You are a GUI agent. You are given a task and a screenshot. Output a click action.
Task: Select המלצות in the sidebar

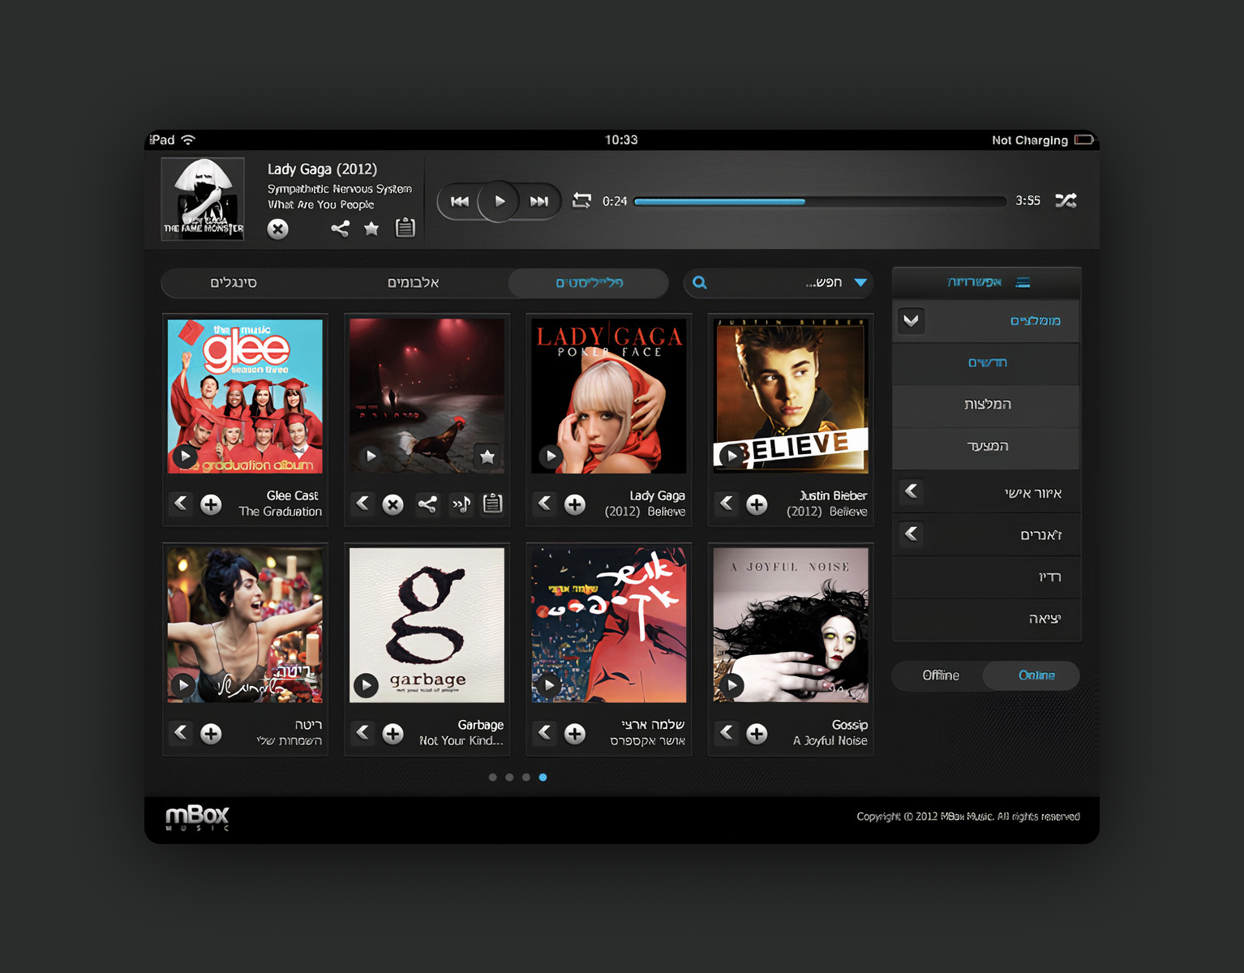click(987, 405)
